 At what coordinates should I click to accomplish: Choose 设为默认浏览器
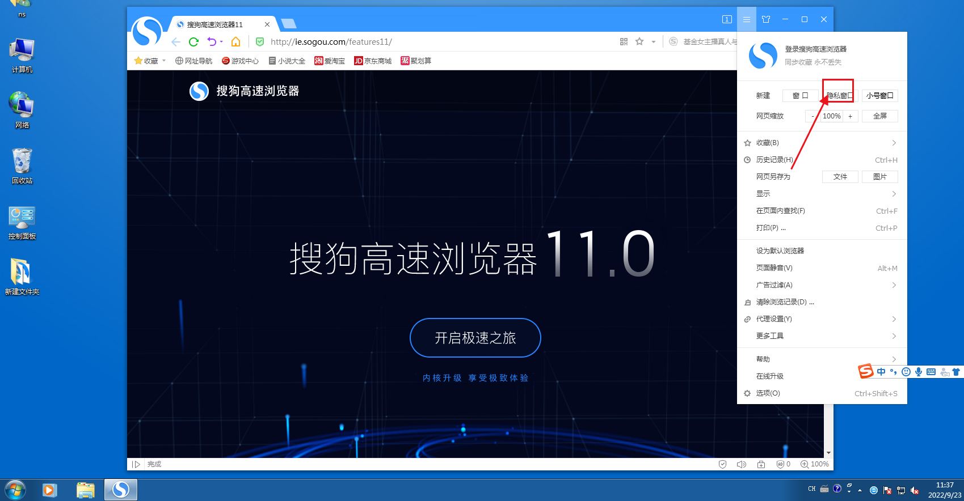[x=822, y=250]
